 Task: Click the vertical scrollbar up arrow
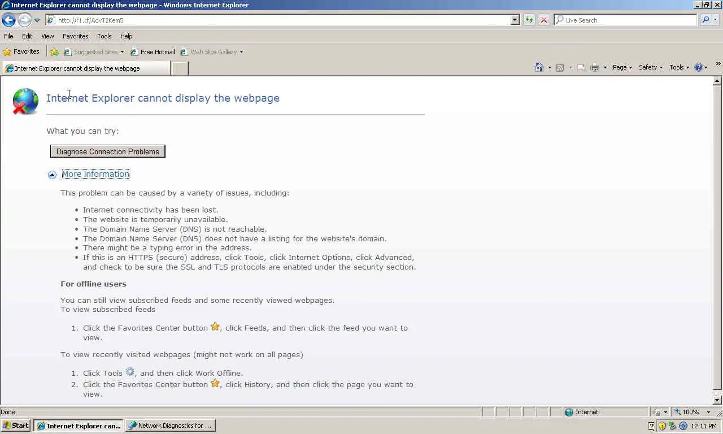click(717, 81)
